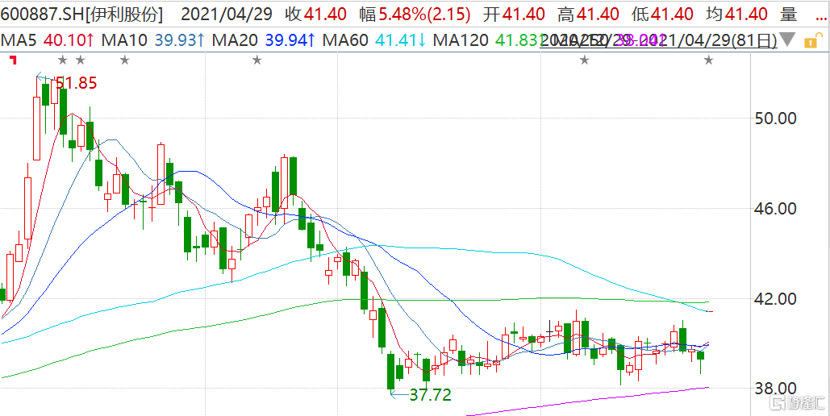The width and height of the screenshot is (830, 416).
Task: Click the star marker below the MA120 value
Action: [584, 60]
